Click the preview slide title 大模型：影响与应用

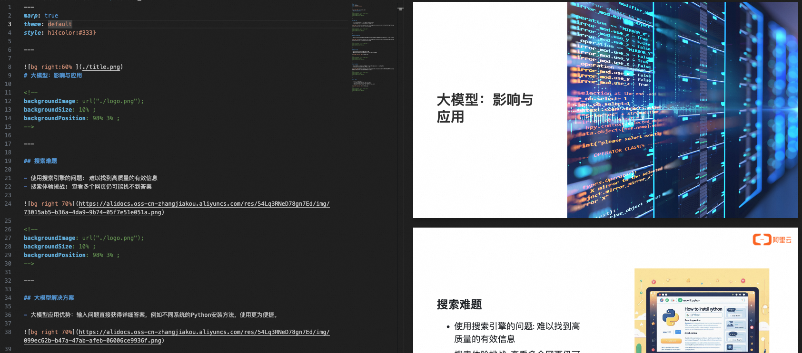tap(485, 108)
